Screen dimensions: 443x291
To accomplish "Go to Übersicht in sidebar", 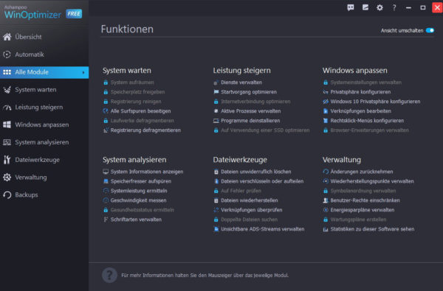I will click(28, 37).
